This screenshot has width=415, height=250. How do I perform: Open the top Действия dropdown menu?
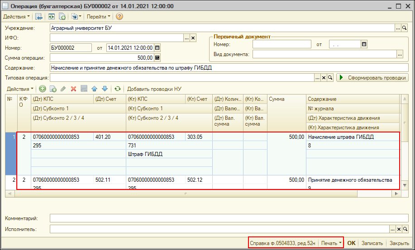16,17
